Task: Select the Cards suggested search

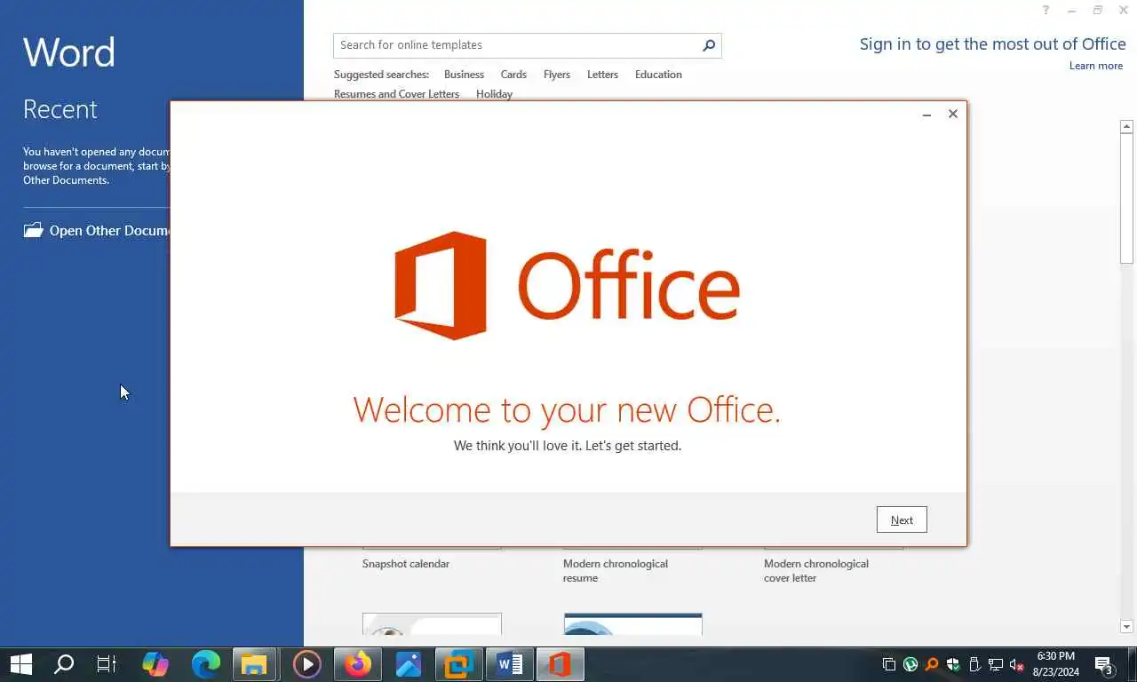Action: 513,75
